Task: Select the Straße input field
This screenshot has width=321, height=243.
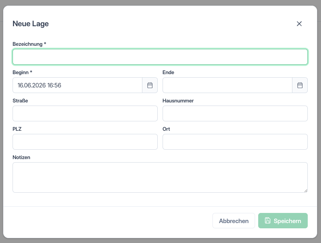Action: coord(85,113)
